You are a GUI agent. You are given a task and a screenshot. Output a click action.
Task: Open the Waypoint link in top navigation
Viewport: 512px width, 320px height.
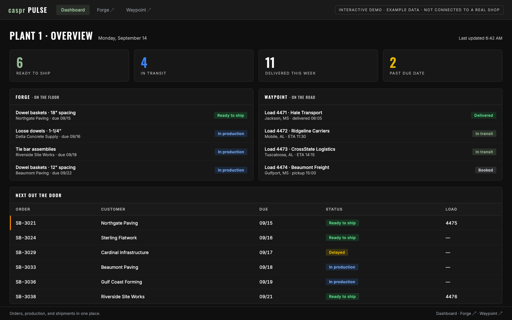pos(138,10)
